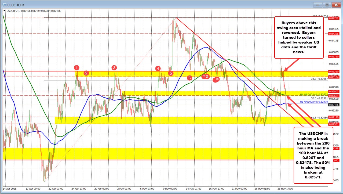Select the marker 5 above the yellow zone
The image size is (343, 194).
click(x=170, y=73)
